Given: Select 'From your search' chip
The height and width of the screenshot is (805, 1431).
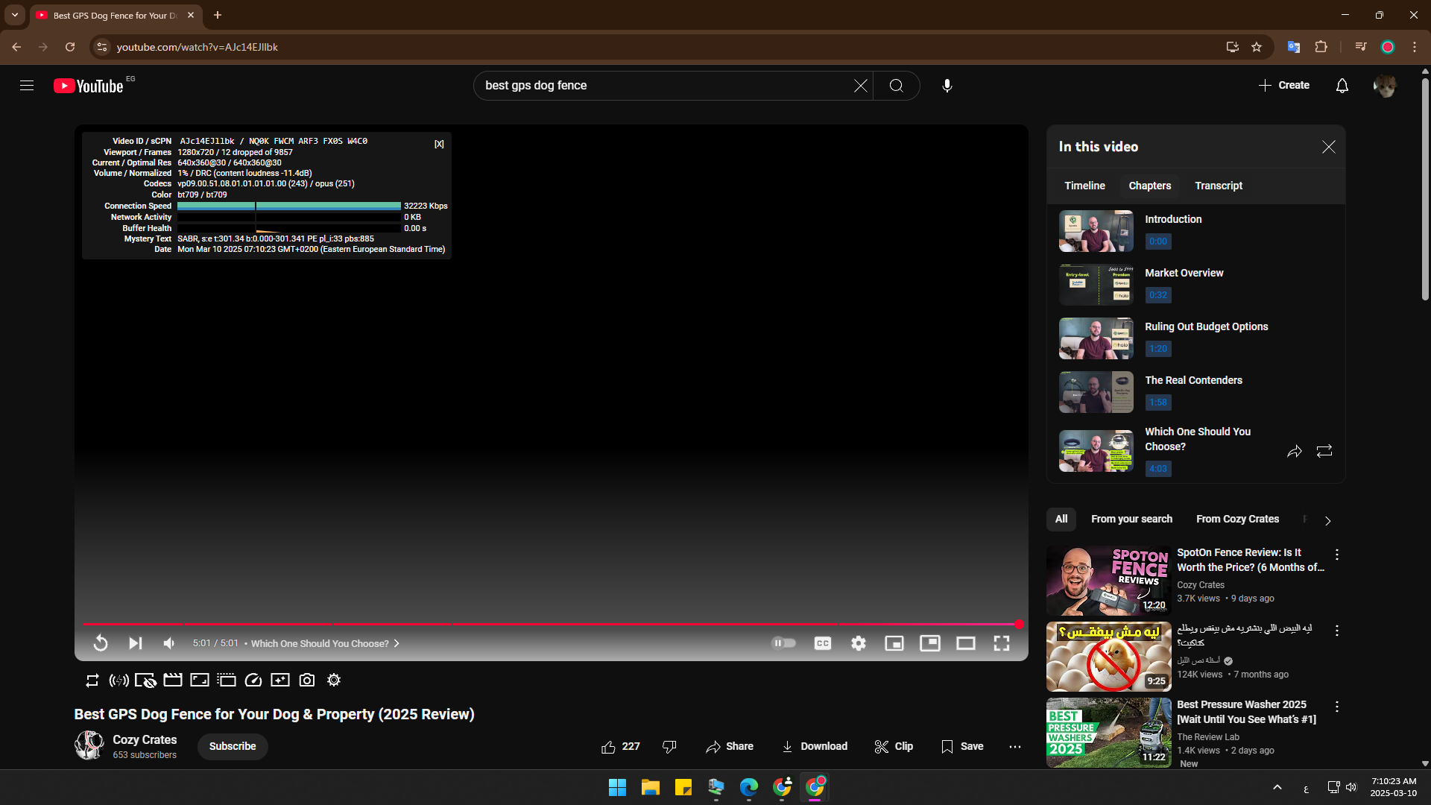Looking at the screenshot, I should 1131,520.
